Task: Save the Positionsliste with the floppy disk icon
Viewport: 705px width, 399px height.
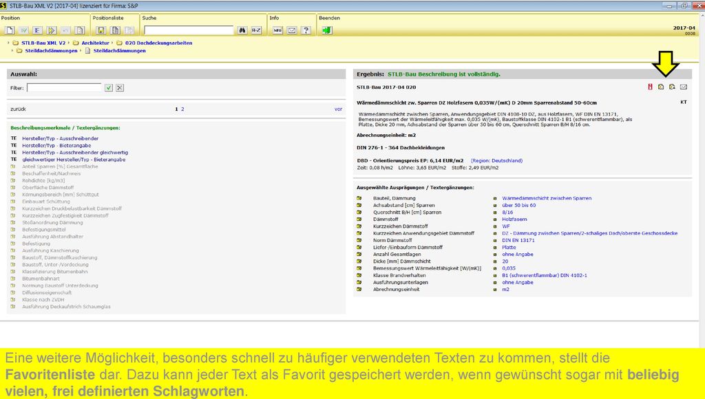Action: (x=101, y=30)
